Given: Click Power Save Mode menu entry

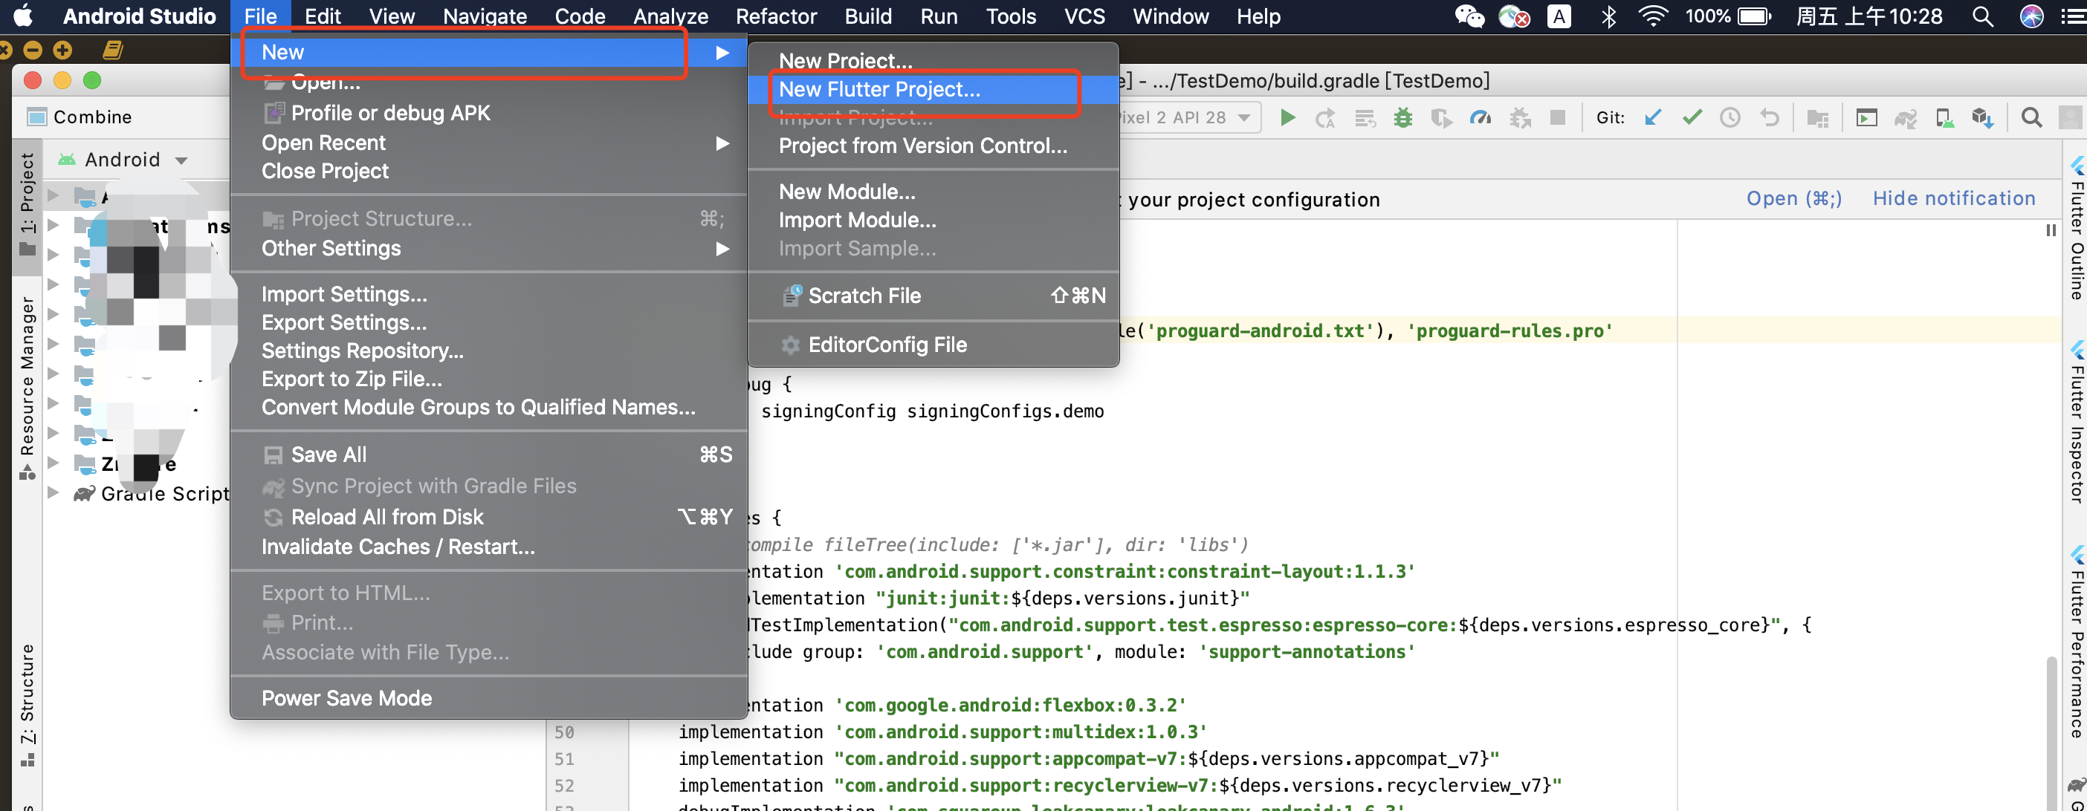Looking at the screenshot, I should 346,697.
